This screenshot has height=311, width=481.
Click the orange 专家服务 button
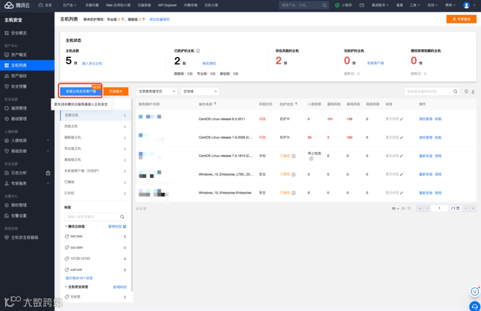point(461,19)
